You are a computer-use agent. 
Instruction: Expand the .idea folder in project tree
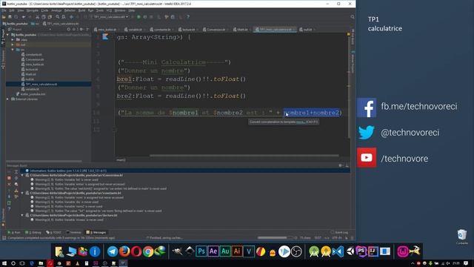(x=13, y=39)
